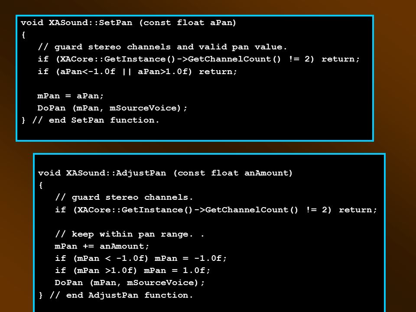Click the 'guard stereo channels and valid pan value' comment
416x312 pixels.
point(162,47)
